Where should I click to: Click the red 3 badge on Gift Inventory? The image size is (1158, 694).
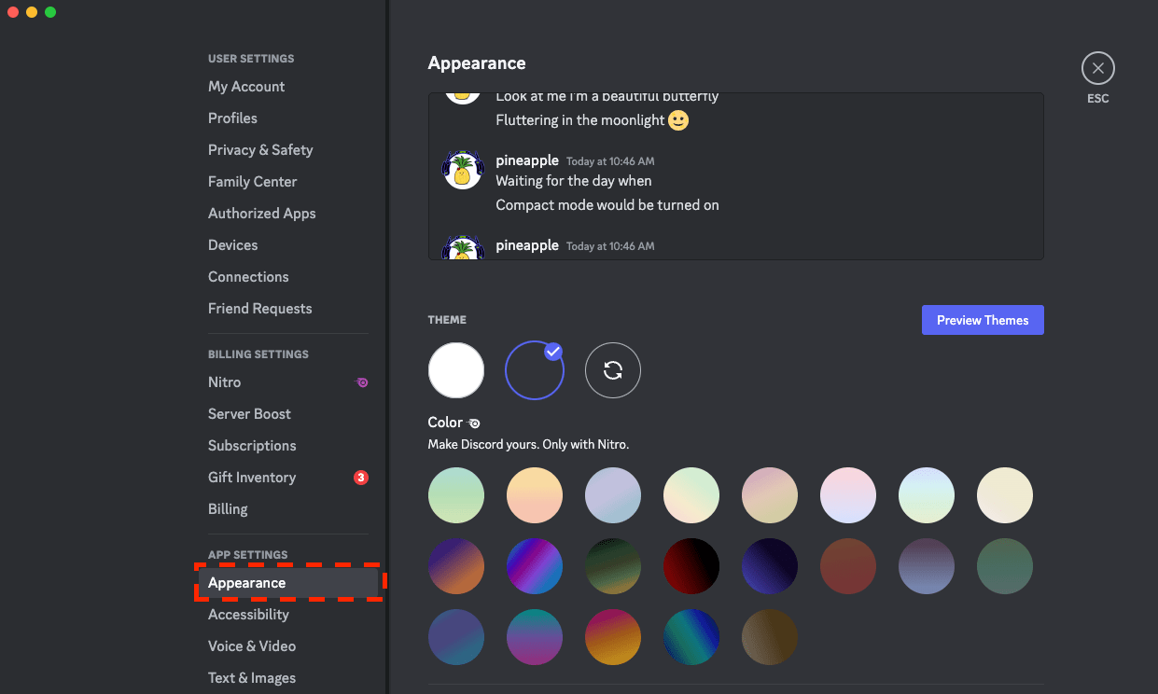[x=361, y=478]
